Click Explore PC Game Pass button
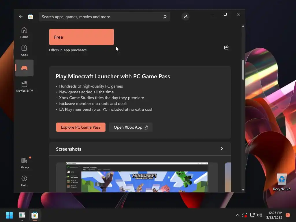 pos(81,127)
